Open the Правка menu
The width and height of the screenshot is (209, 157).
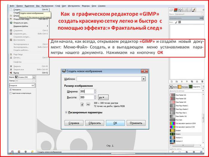(x=19, y=6)
